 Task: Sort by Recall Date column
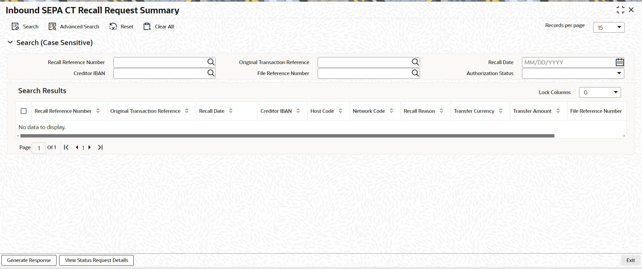coord(231,111)
